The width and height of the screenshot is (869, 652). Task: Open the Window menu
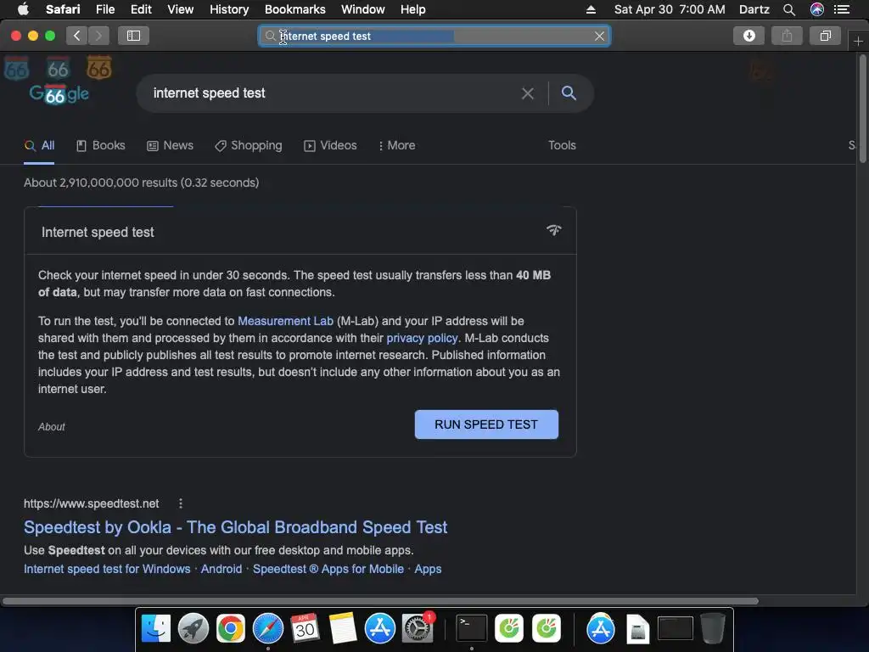click(362, 9)
